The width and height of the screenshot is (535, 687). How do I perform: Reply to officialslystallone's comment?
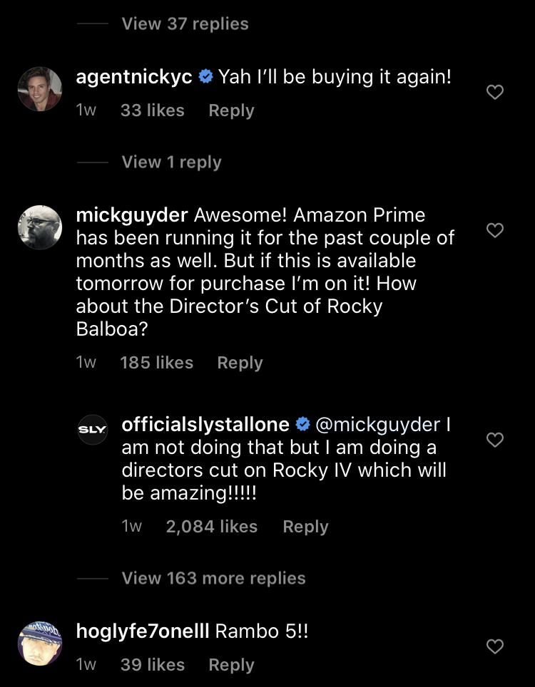coord(305,527)
